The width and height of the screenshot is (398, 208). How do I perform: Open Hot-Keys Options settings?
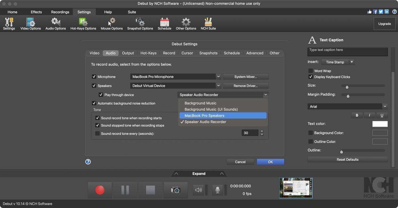pyautogui.click(x=83, y=23)
